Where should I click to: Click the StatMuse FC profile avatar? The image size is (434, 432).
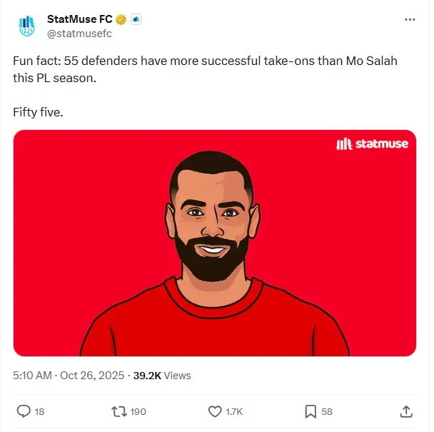27,26
